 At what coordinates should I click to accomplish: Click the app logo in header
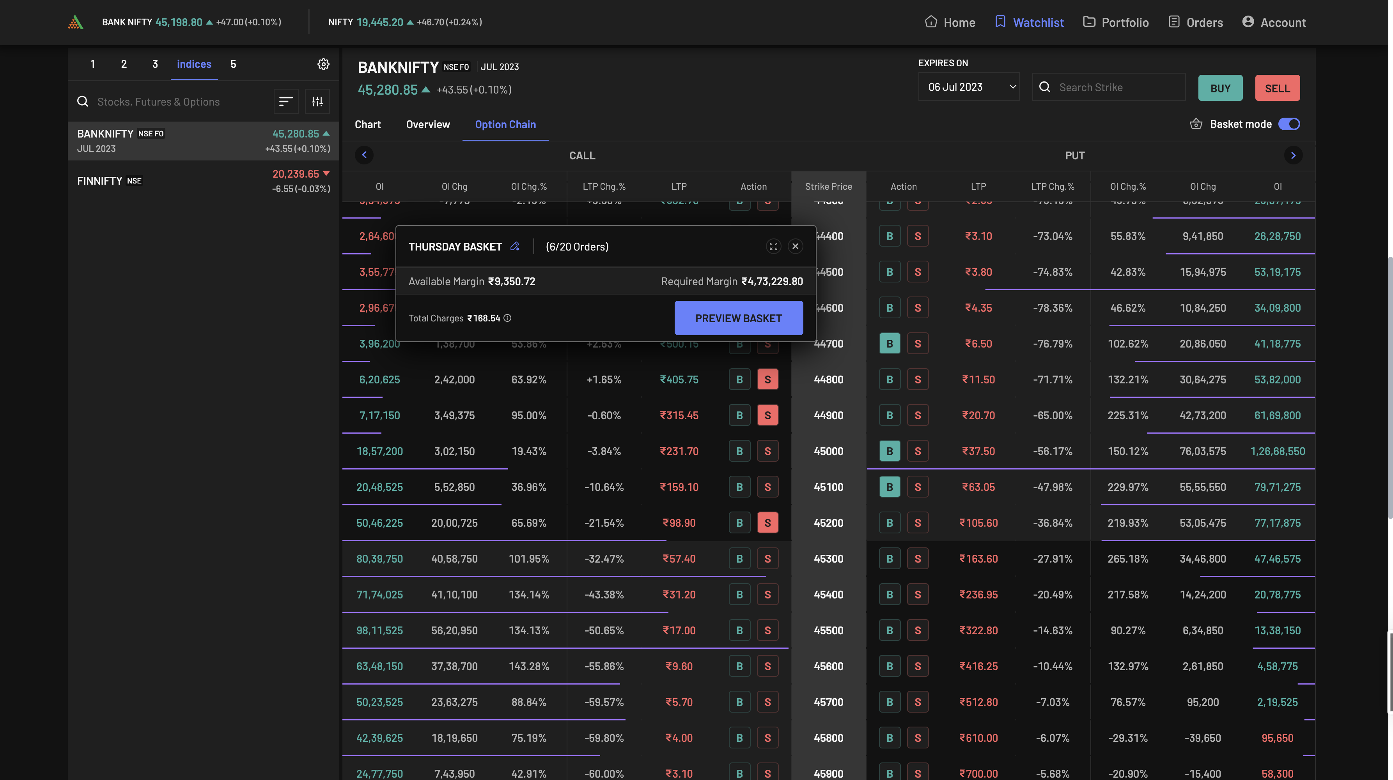[x=76, y=22]
